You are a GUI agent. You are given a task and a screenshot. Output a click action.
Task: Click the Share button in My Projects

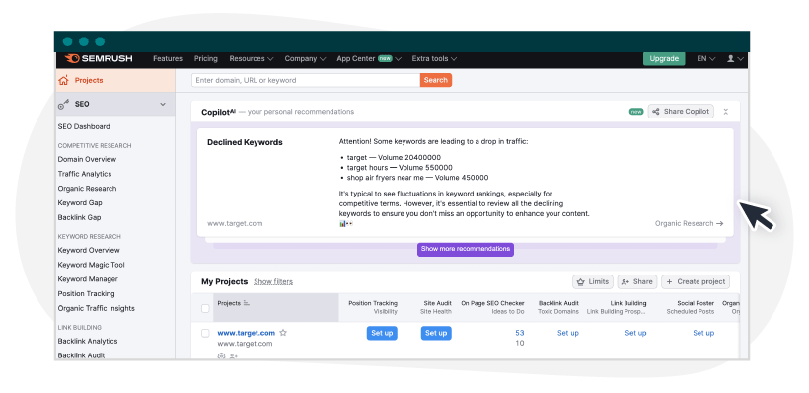click(x=637, y=282)
